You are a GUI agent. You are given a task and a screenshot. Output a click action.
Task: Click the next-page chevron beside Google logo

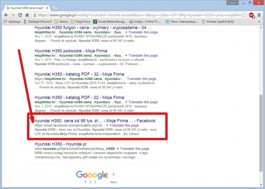pos(114,174)
